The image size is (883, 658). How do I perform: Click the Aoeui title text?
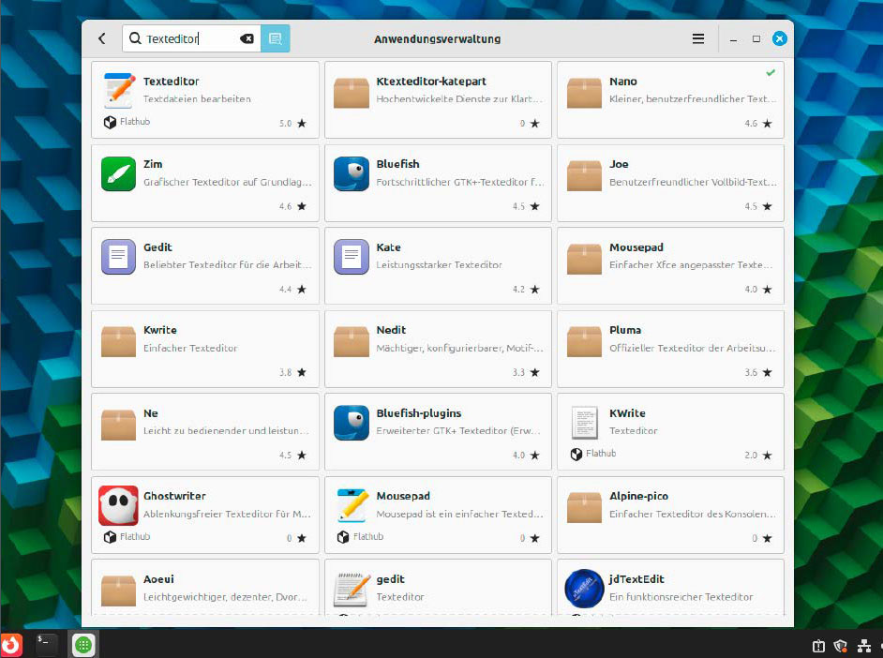tap(158, 578)
